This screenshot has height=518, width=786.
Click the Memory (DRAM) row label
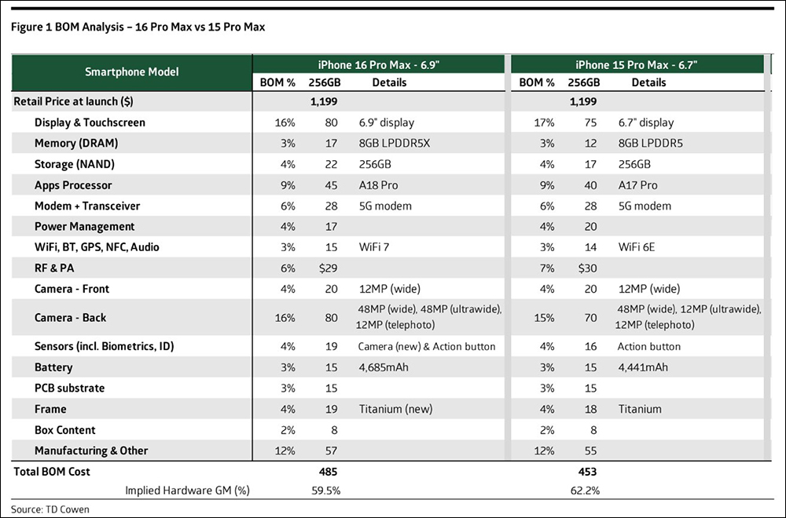(76, 144)
